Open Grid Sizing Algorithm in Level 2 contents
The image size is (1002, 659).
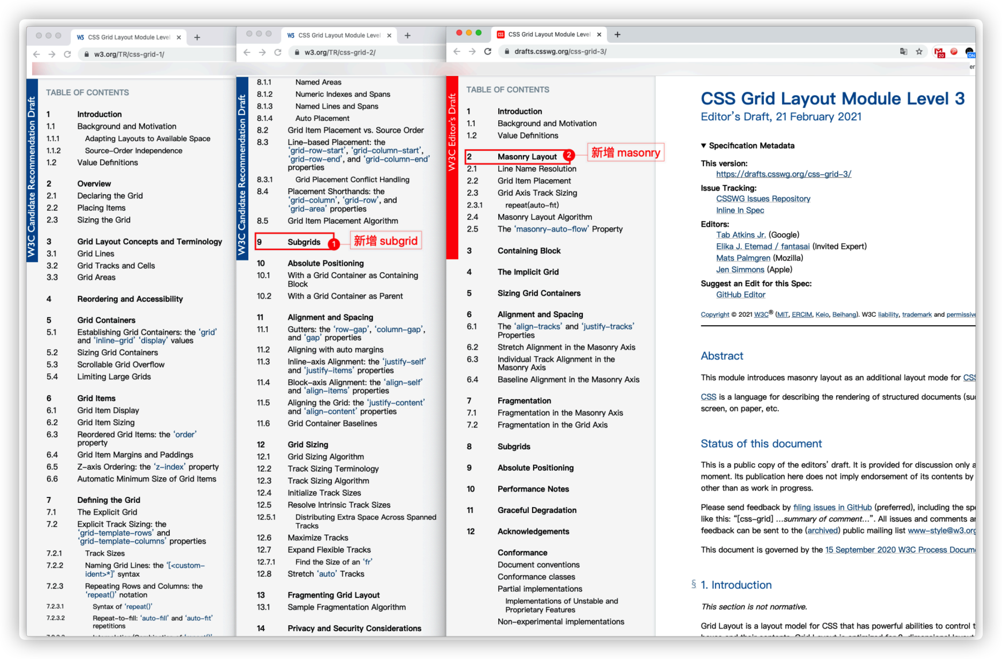[x=325, y=457]
